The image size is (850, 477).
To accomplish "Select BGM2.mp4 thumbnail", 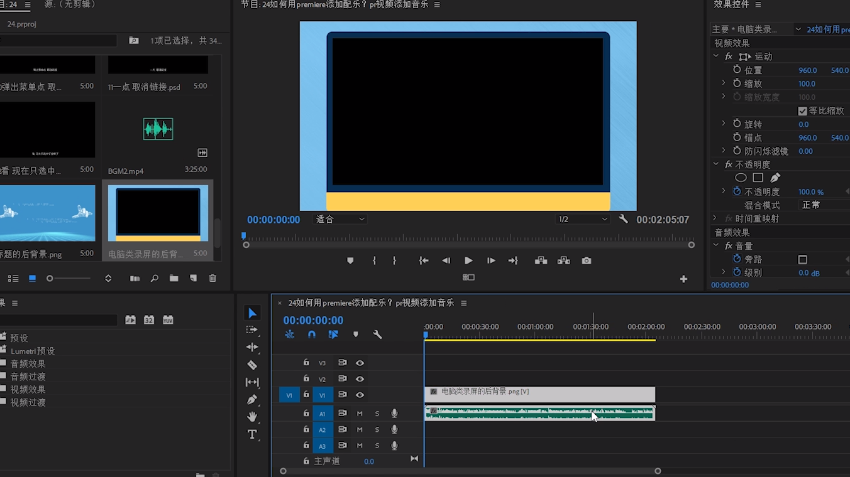I will [x=158, y=129].
